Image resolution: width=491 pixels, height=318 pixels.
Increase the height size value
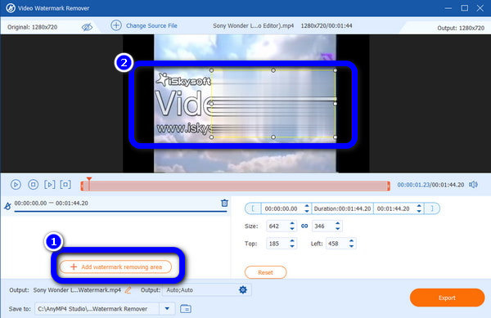click(x=337, y=223)
